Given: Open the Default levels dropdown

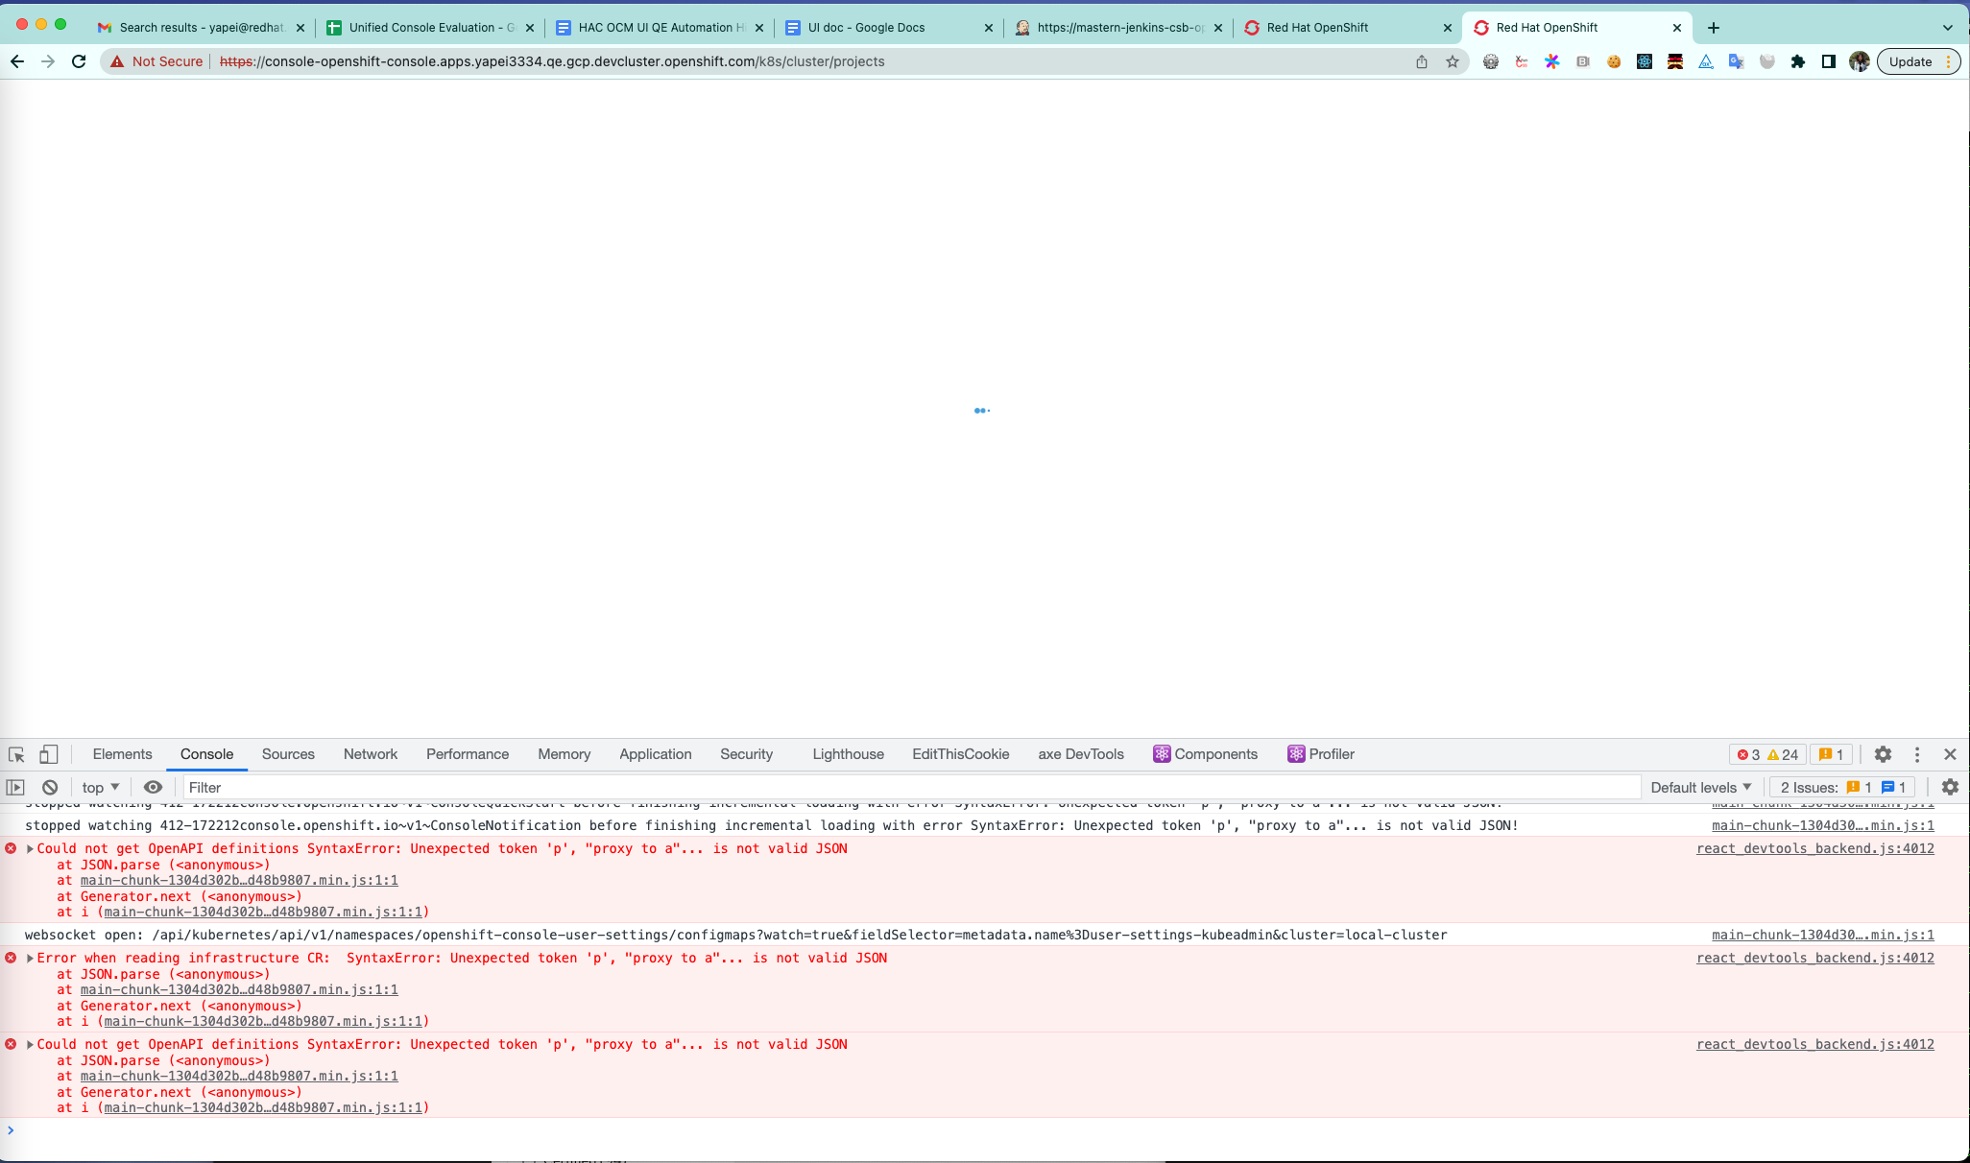Looking at the screenshot, I should pyautogui.click(x=1701, y=787).
